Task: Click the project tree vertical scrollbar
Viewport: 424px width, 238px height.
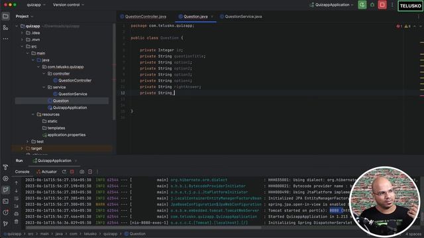Action: (114, 71)
